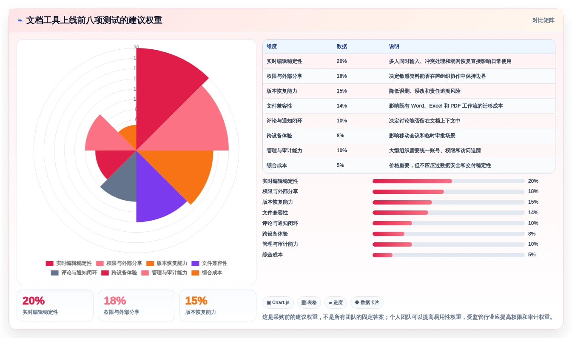The height and width of the screenshot is (338, 572).
Task: Click the 表格 tag chip
Action: (309, 303)
